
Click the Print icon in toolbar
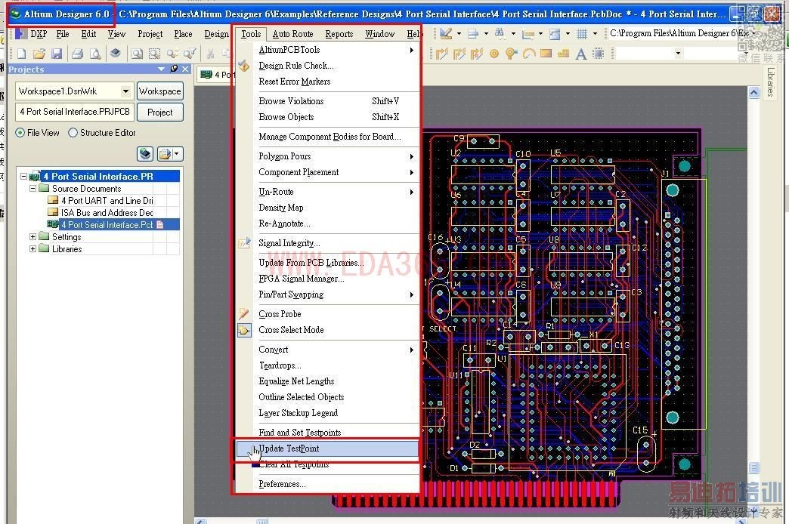point(77,54)
